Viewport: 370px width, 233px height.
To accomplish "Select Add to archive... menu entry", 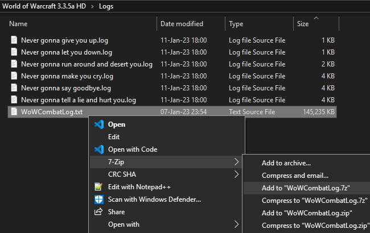I will [286, 163].
